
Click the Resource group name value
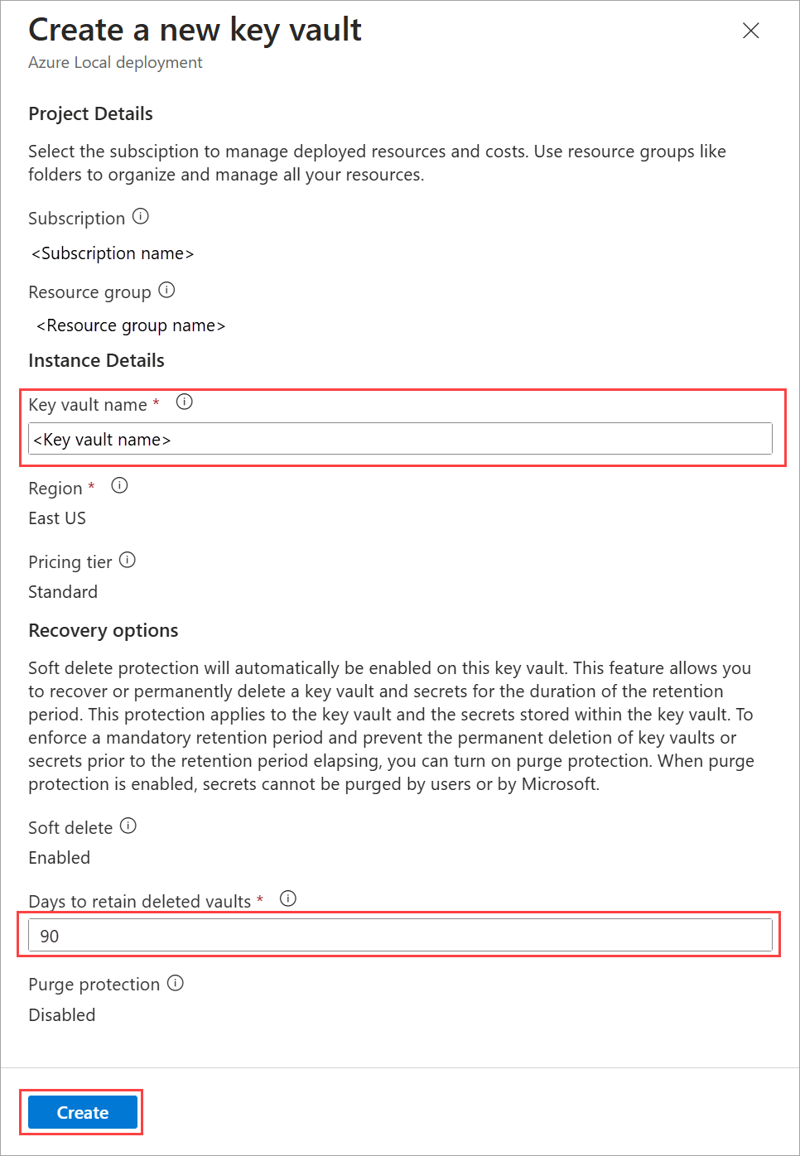[x=131, y=326]
